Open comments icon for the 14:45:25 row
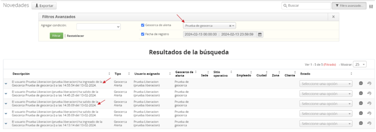This screenshot has width=376, height=132. [x=361, y=93]
